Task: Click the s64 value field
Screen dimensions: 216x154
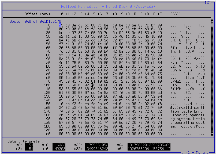Action: [149, 145]
